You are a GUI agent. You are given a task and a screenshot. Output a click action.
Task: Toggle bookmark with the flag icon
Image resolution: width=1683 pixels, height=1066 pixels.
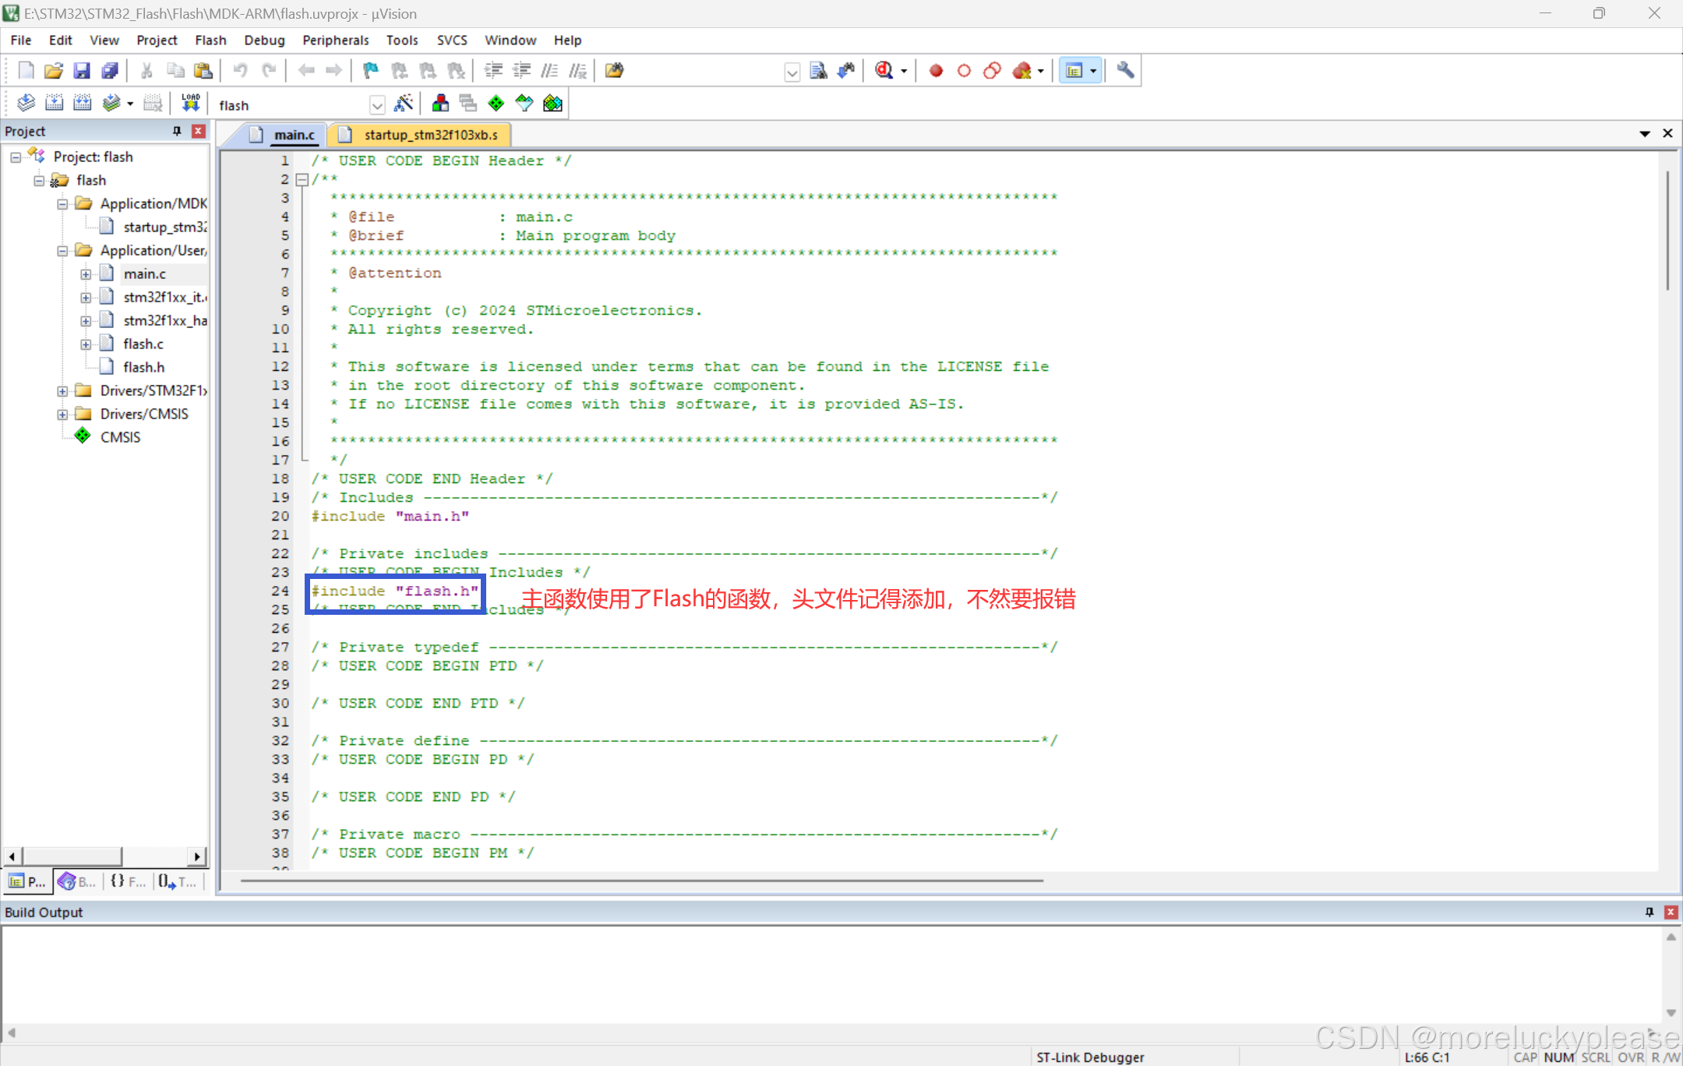(370, 70)
